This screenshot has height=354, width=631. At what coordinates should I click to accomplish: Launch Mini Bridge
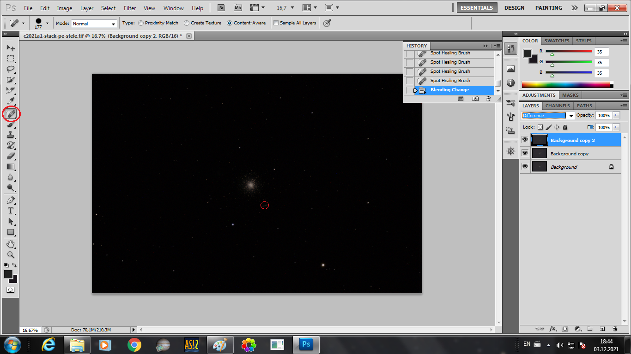point(237,8)
